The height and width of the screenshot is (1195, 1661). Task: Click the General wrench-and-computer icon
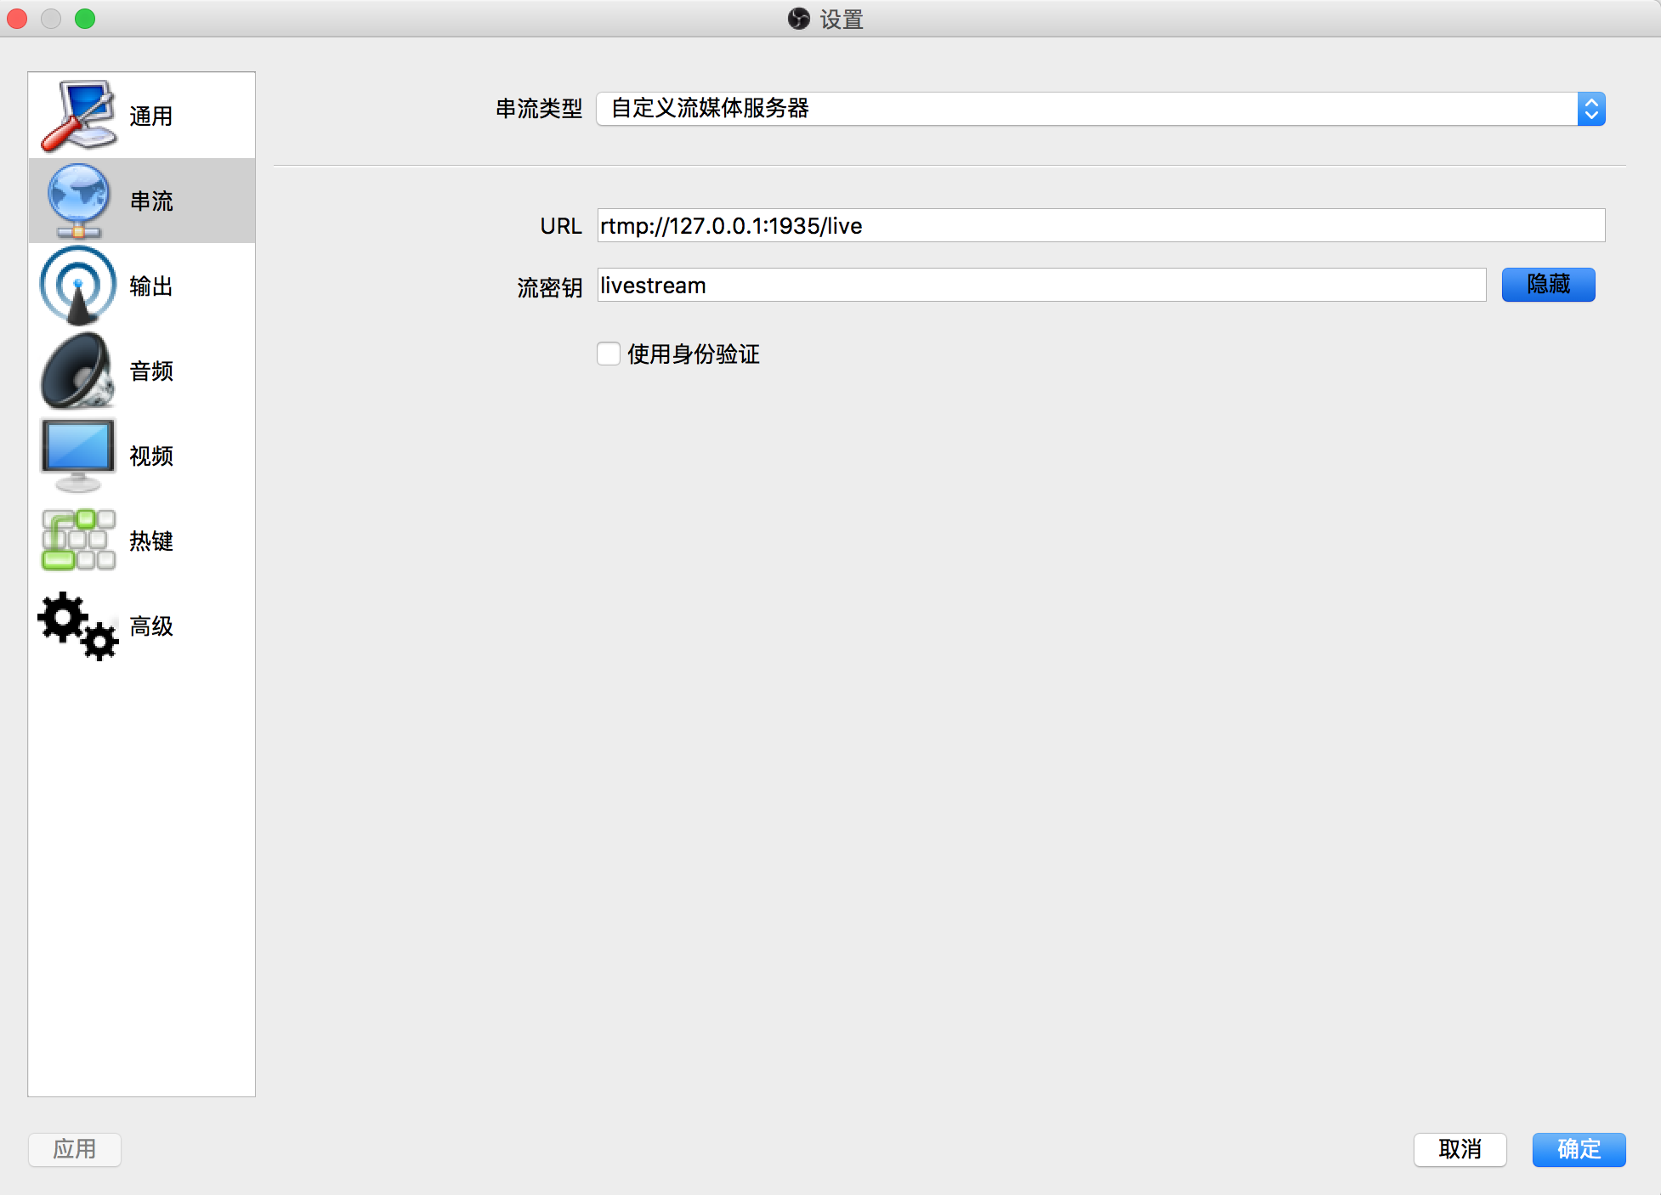pyautogui.click(x=78, y=116)
